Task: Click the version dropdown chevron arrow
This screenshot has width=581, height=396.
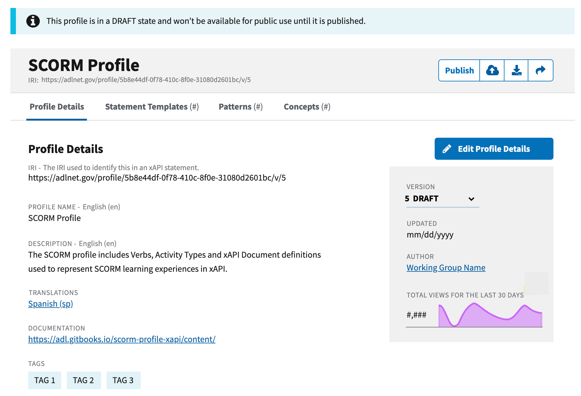Action: 471,199
